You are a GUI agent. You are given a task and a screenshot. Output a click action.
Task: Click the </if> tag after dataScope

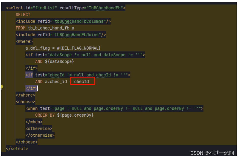[32, 68]
